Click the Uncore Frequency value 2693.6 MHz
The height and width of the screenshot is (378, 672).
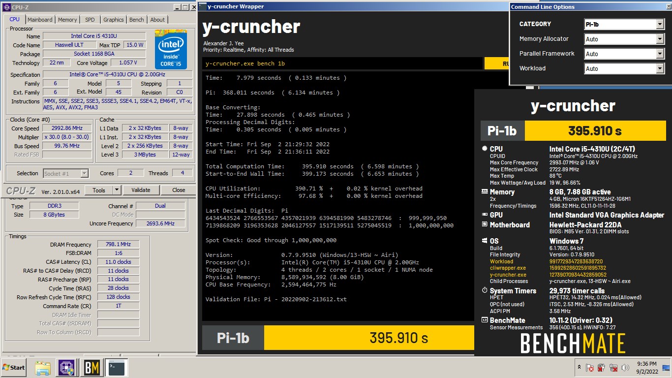[x=160, y=223]
